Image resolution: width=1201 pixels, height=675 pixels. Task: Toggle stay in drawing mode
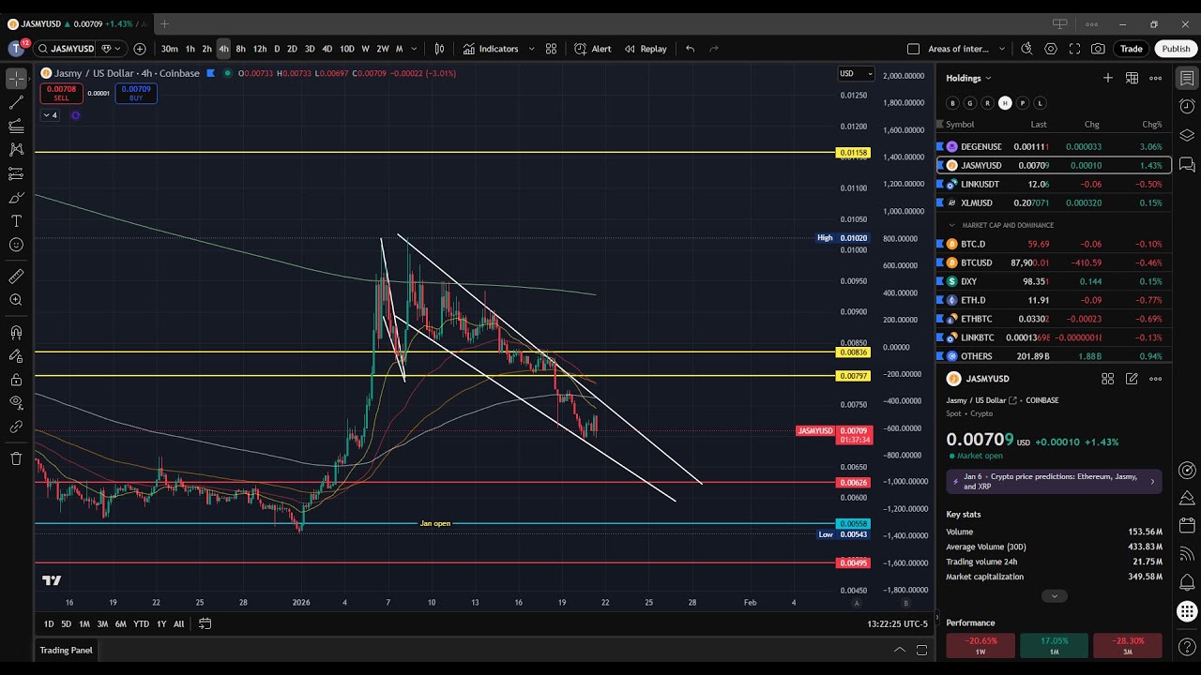click(x=16, y=356)
